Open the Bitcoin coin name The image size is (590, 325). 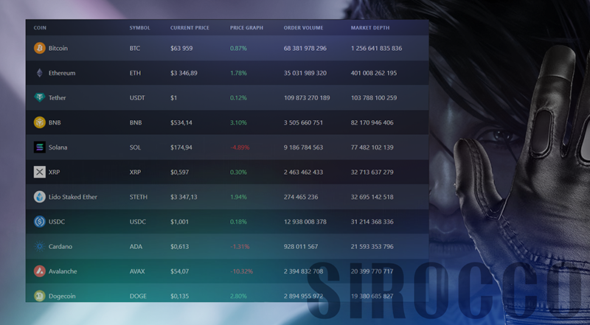coord(58,48)
